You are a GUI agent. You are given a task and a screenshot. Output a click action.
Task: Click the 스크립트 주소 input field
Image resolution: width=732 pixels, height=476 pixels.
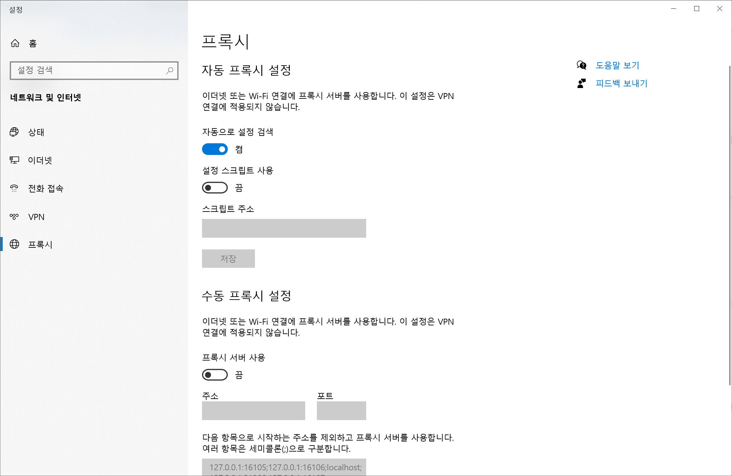click(x=284, y=228)
